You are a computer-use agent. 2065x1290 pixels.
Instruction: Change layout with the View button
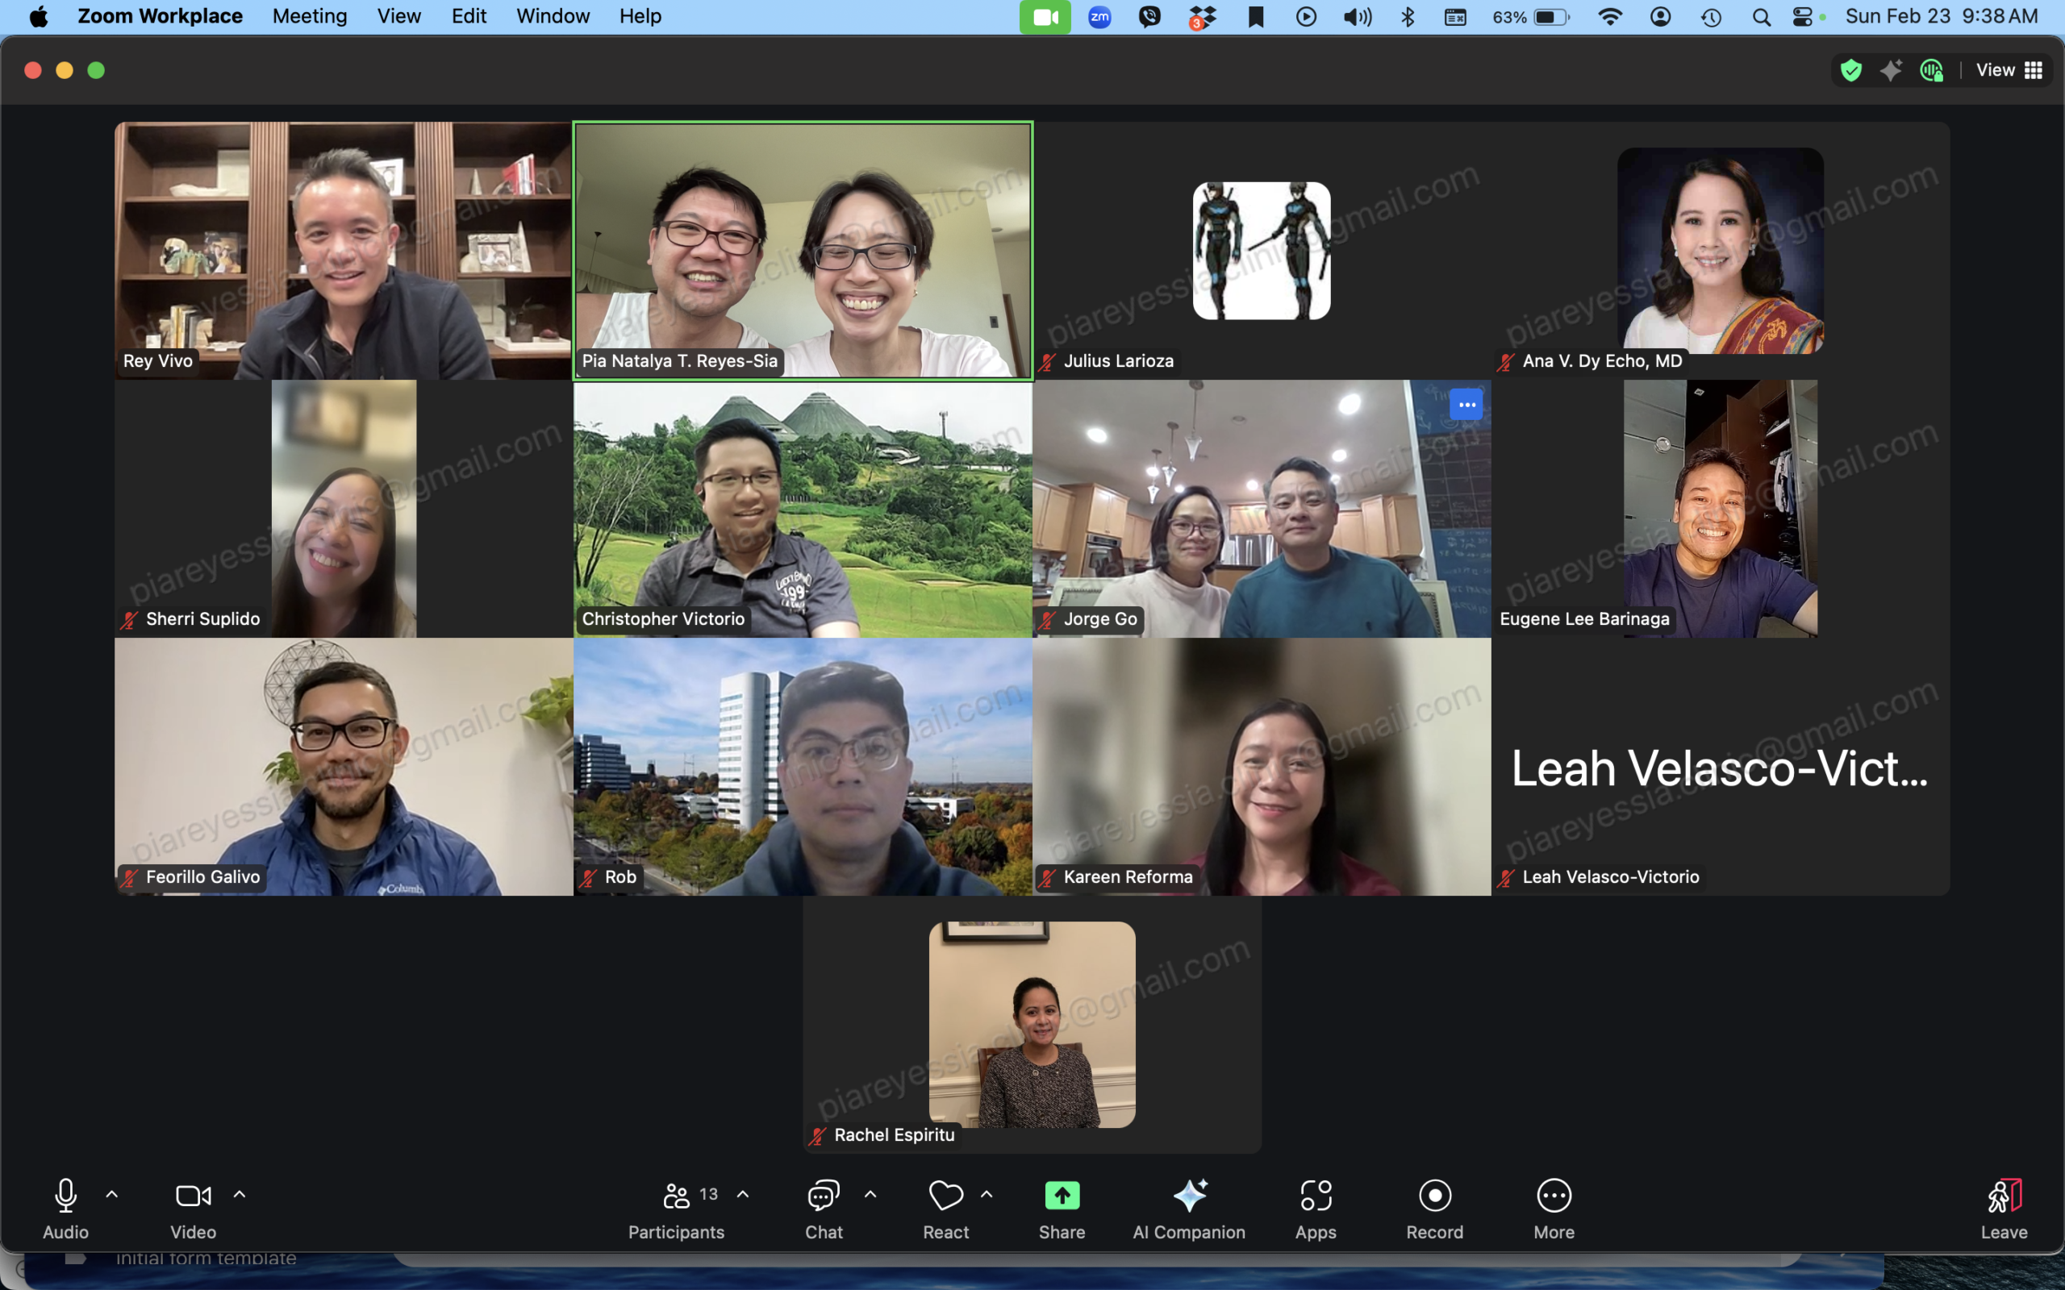[x=2009, y=70]
